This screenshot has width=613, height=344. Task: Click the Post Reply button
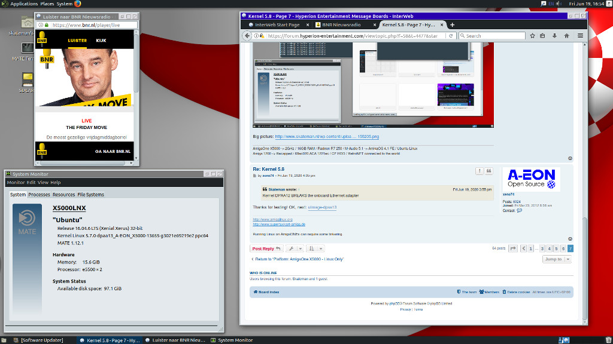pyautogui.click(x=266, y=248)
